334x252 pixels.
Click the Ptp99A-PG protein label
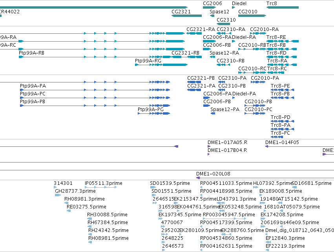151,110
